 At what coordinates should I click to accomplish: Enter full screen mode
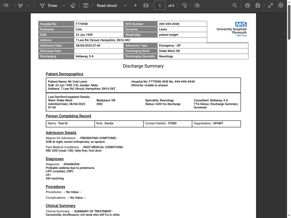click(271, 5)
